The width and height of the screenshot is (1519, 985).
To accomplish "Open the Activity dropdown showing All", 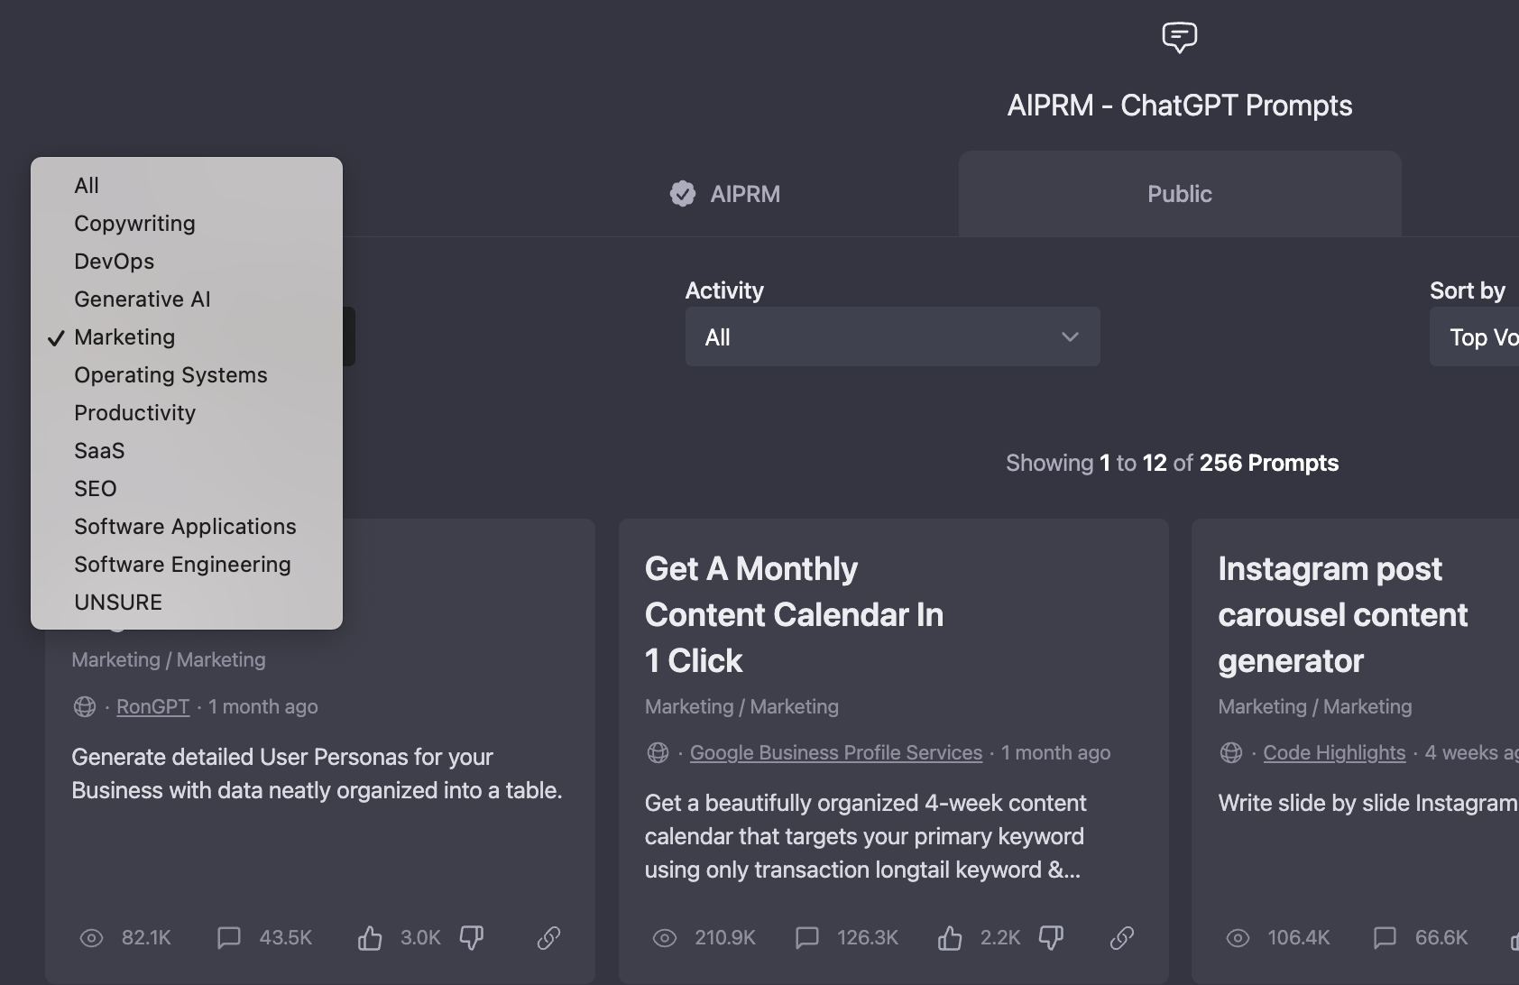I will [893, 336].
